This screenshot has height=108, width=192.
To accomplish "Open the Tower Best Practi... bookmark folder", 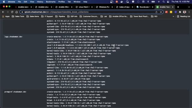I will point(139,16).
